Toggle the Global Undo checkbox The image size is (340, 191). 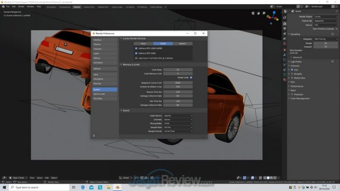[x=191, y=77]
